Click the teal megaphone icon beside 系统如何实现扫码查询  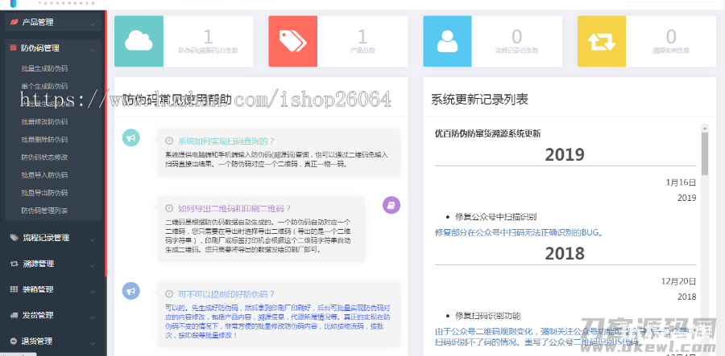(130, 137)
